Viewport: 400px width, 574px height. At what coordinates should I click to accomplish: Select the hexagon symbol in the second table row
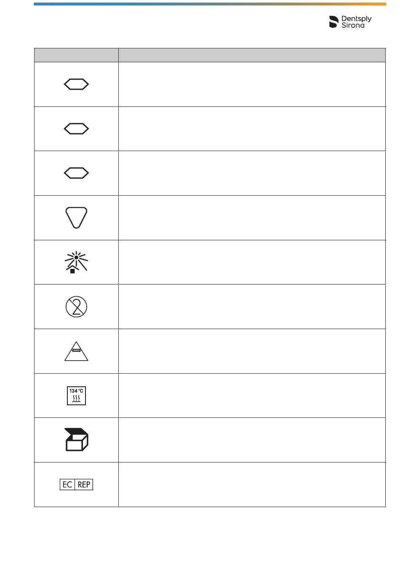76,129
